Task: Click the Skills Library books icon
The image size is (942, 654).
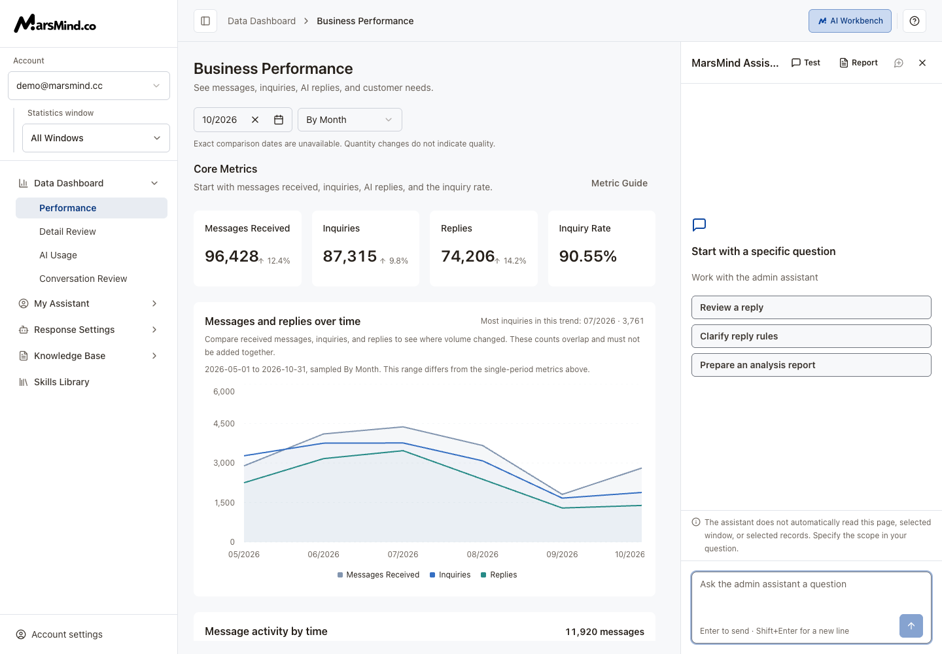Action: [24, 382]
